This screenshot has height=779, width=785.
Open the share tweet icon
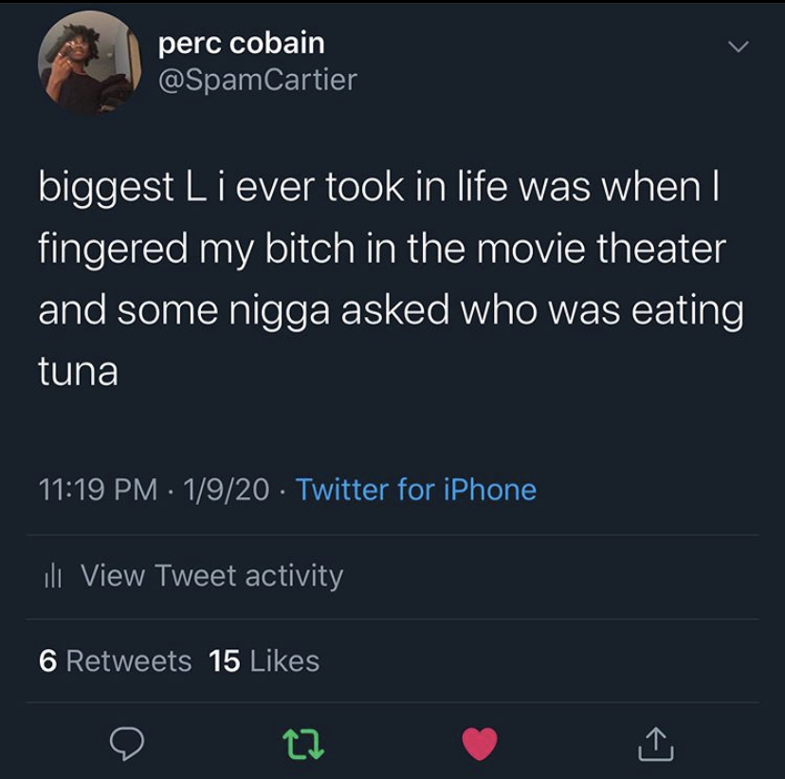[x=656, y=745]
